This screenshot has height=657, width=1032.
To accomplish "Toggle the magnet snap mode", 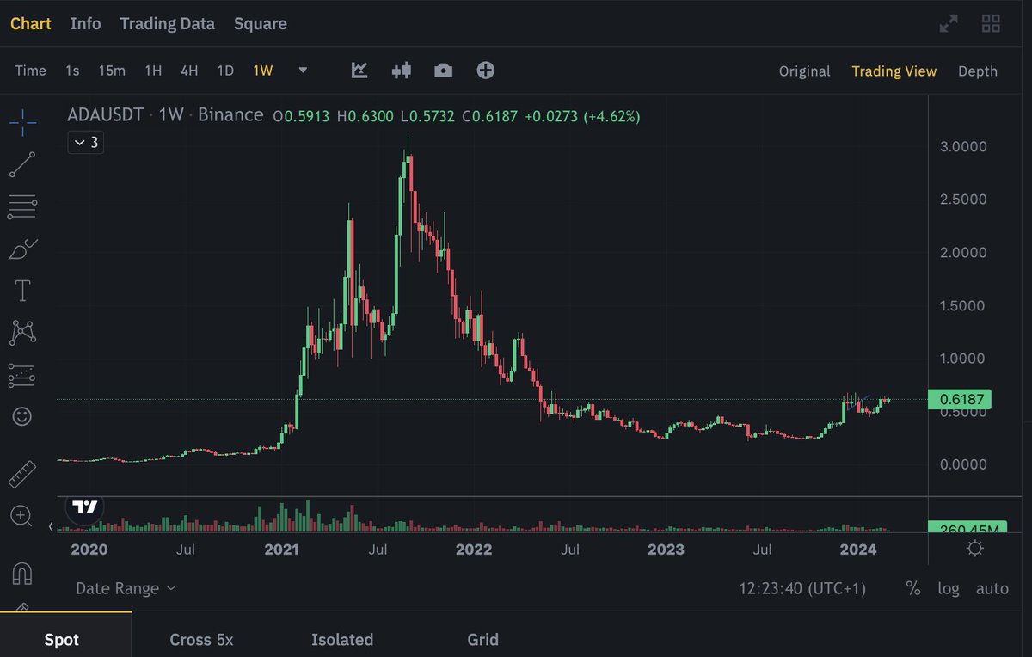I will coord(22,572).
